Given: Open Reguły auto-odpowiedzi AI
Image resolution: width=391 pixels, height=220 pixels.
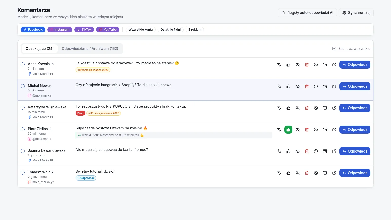Looking at the screenshot, I should click(307, 13).
